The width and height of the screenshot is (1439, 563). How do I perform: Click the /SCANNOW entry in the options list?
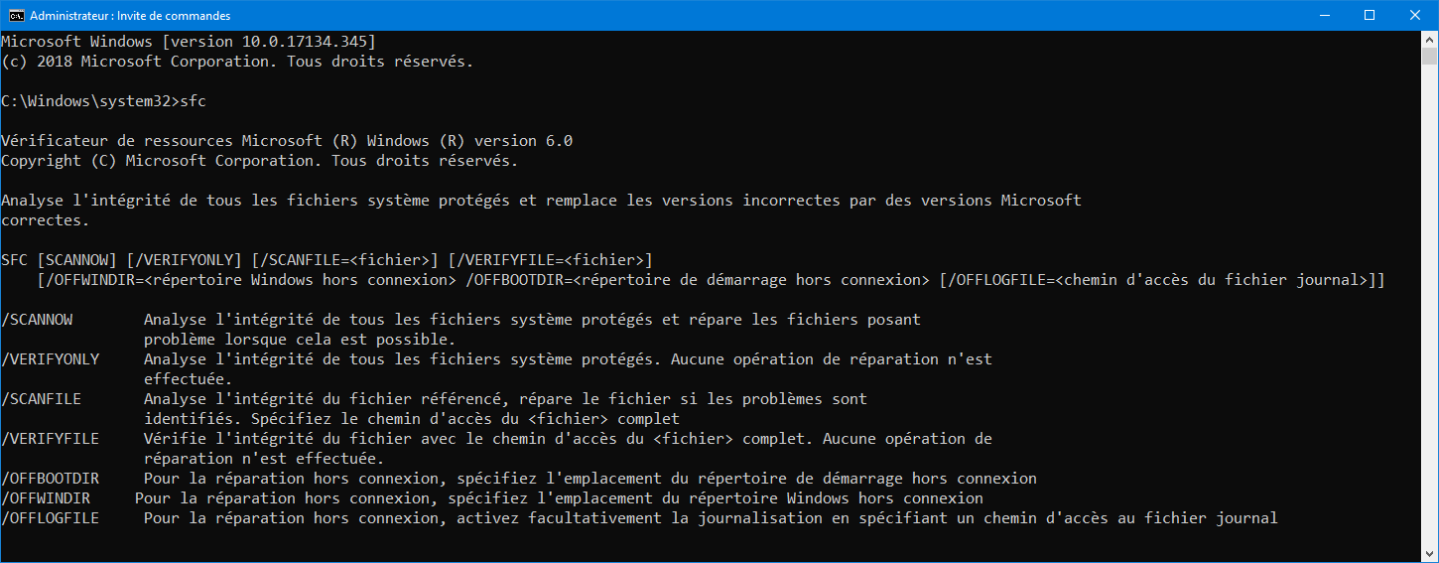[x=37, y=320]
